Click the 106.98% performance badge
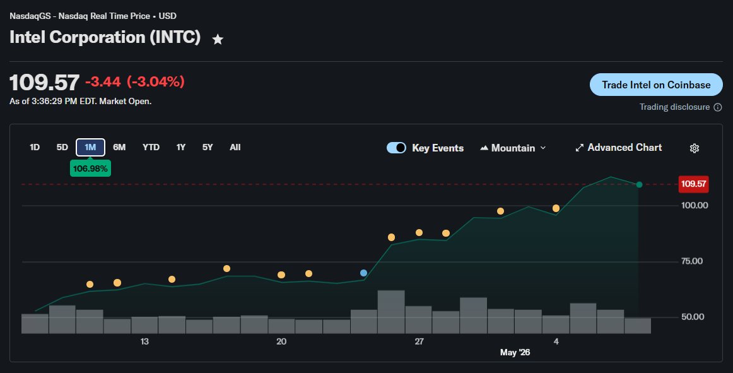This screenshot has width=733, height=373. (x=90, y=169)
